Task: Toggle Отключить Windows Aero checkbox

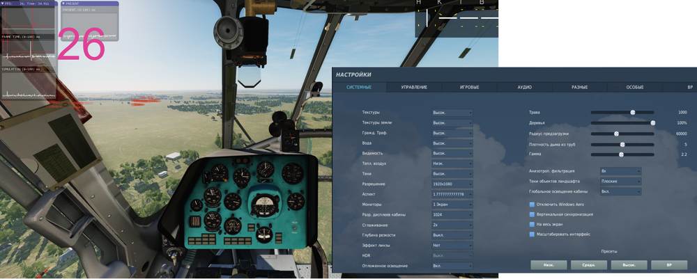Action: pos(532,205)
